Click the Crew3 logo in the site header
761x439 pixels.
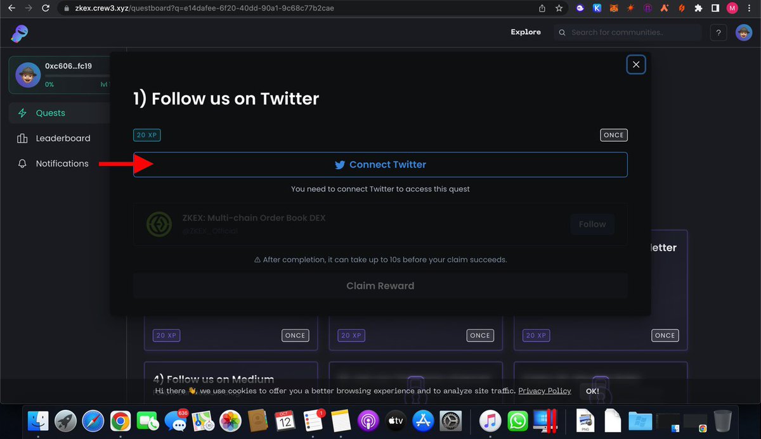tap(19, 33)
